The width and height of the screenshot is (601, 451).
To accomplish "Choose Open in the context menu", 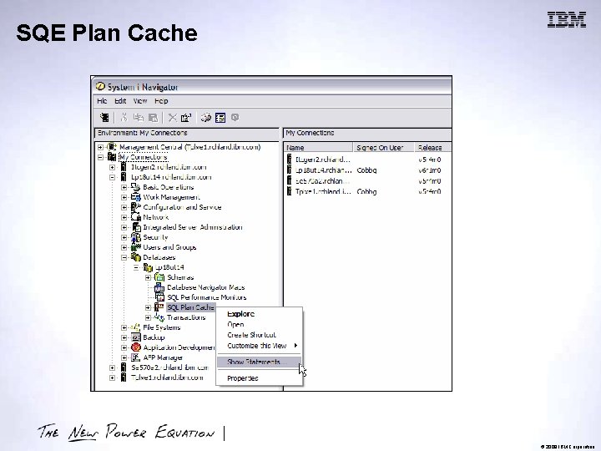I will (235, 324).
